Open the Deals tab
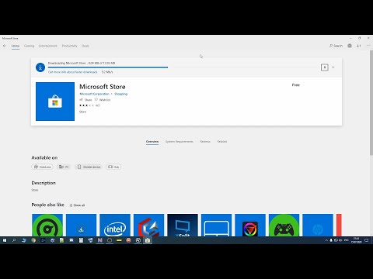 [85, 46]
